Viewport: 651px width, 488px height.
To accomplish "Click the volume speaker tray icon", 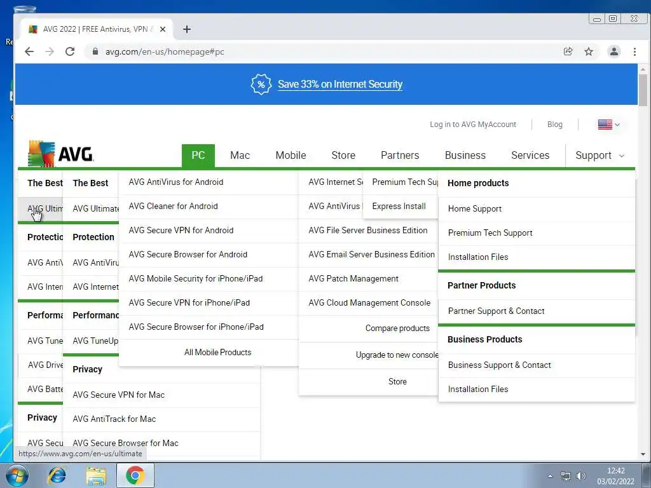I will pyautogui.click(x=581, y=476).
